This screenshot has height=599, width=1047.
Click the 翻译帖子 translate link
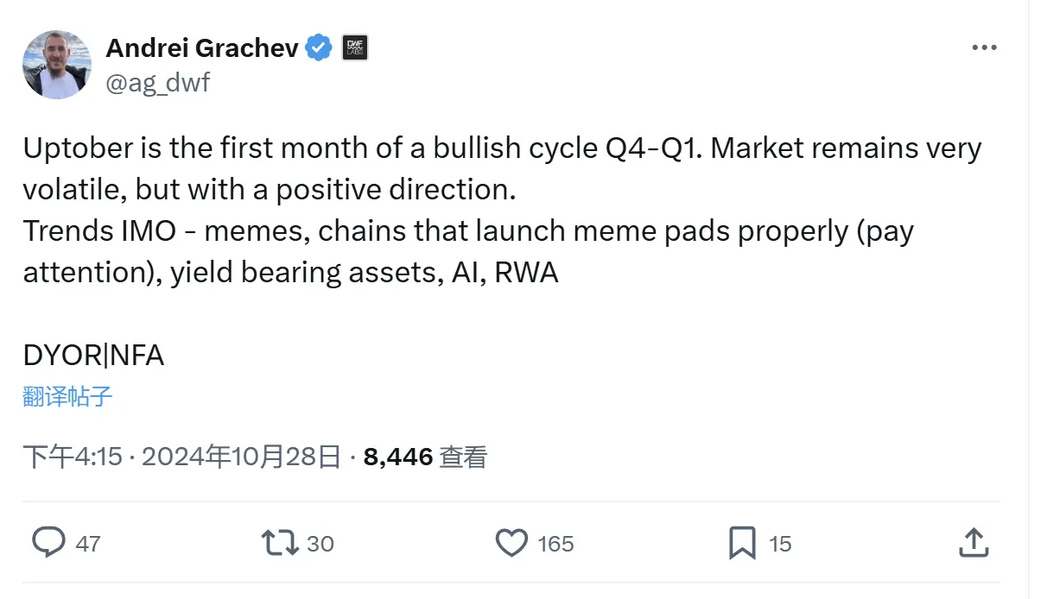point(67,397)
